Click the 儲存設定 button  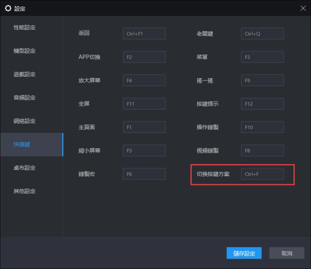(244, 253)
